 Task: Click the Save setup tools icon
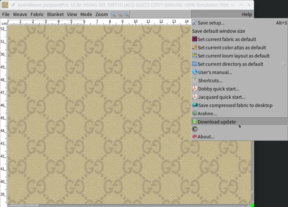(194, 23)
